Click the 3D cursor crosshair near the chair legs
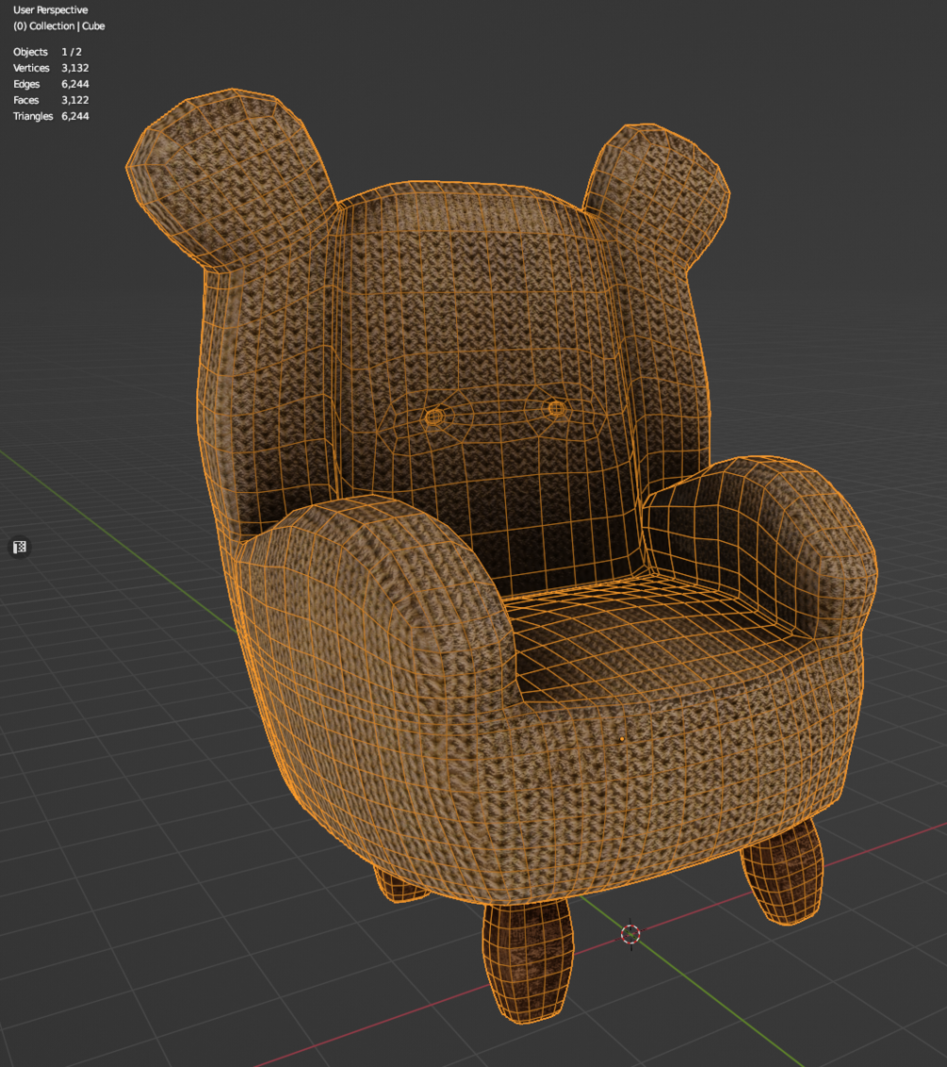This screenshot has height=1067, width=947. click(630, 933)
